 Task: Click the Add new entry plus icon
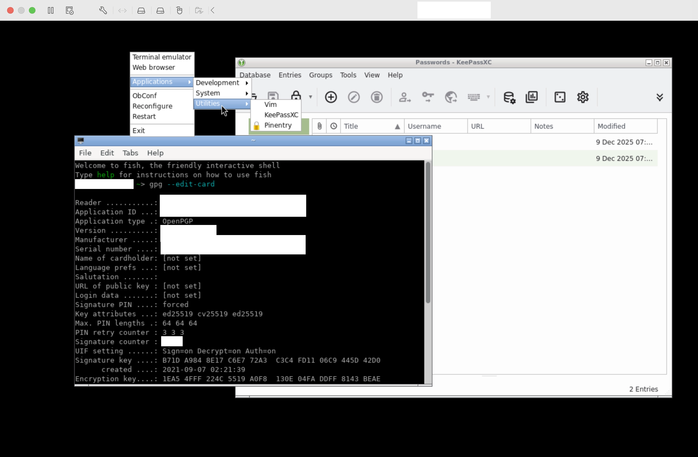[x=331, y=97]
